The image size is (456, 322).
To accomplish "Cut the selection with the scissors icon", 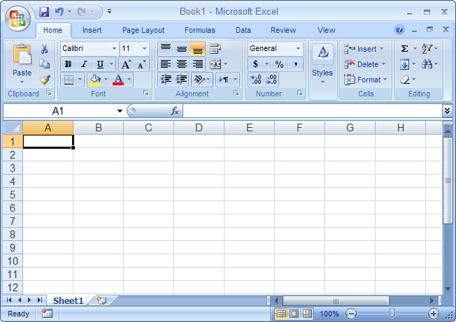I will tap(45, 49).
